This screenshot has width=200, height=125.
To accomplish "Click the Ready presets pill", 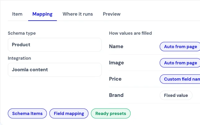I will tap(111, 113).
